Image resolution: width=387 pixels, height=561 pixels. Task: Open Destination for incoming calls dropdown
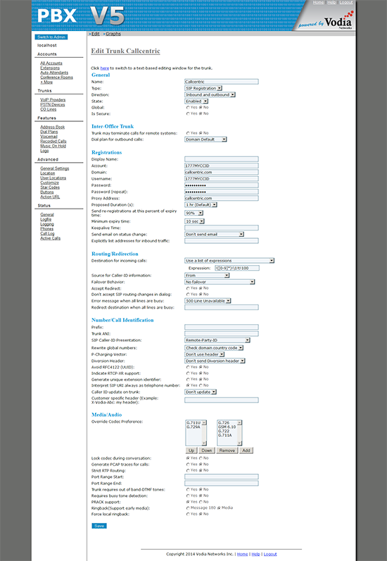[229, 261]
